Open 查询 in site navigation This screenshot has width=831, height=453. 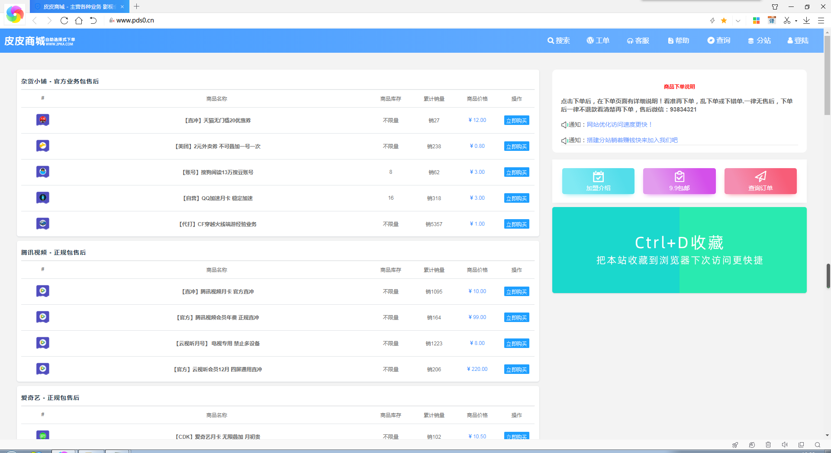pyautogui.click(x=719, y=40)
